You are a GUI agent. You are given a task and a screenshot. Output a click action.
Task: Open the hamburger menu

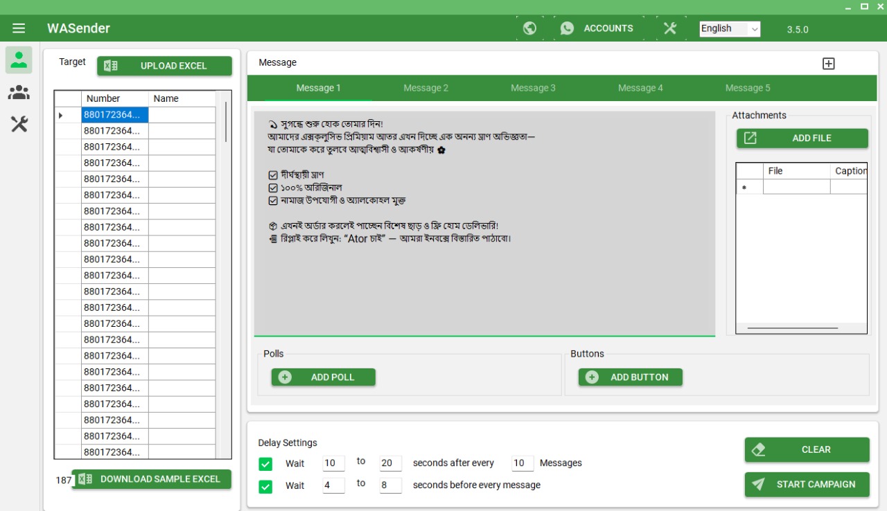[x=19, y=28]
